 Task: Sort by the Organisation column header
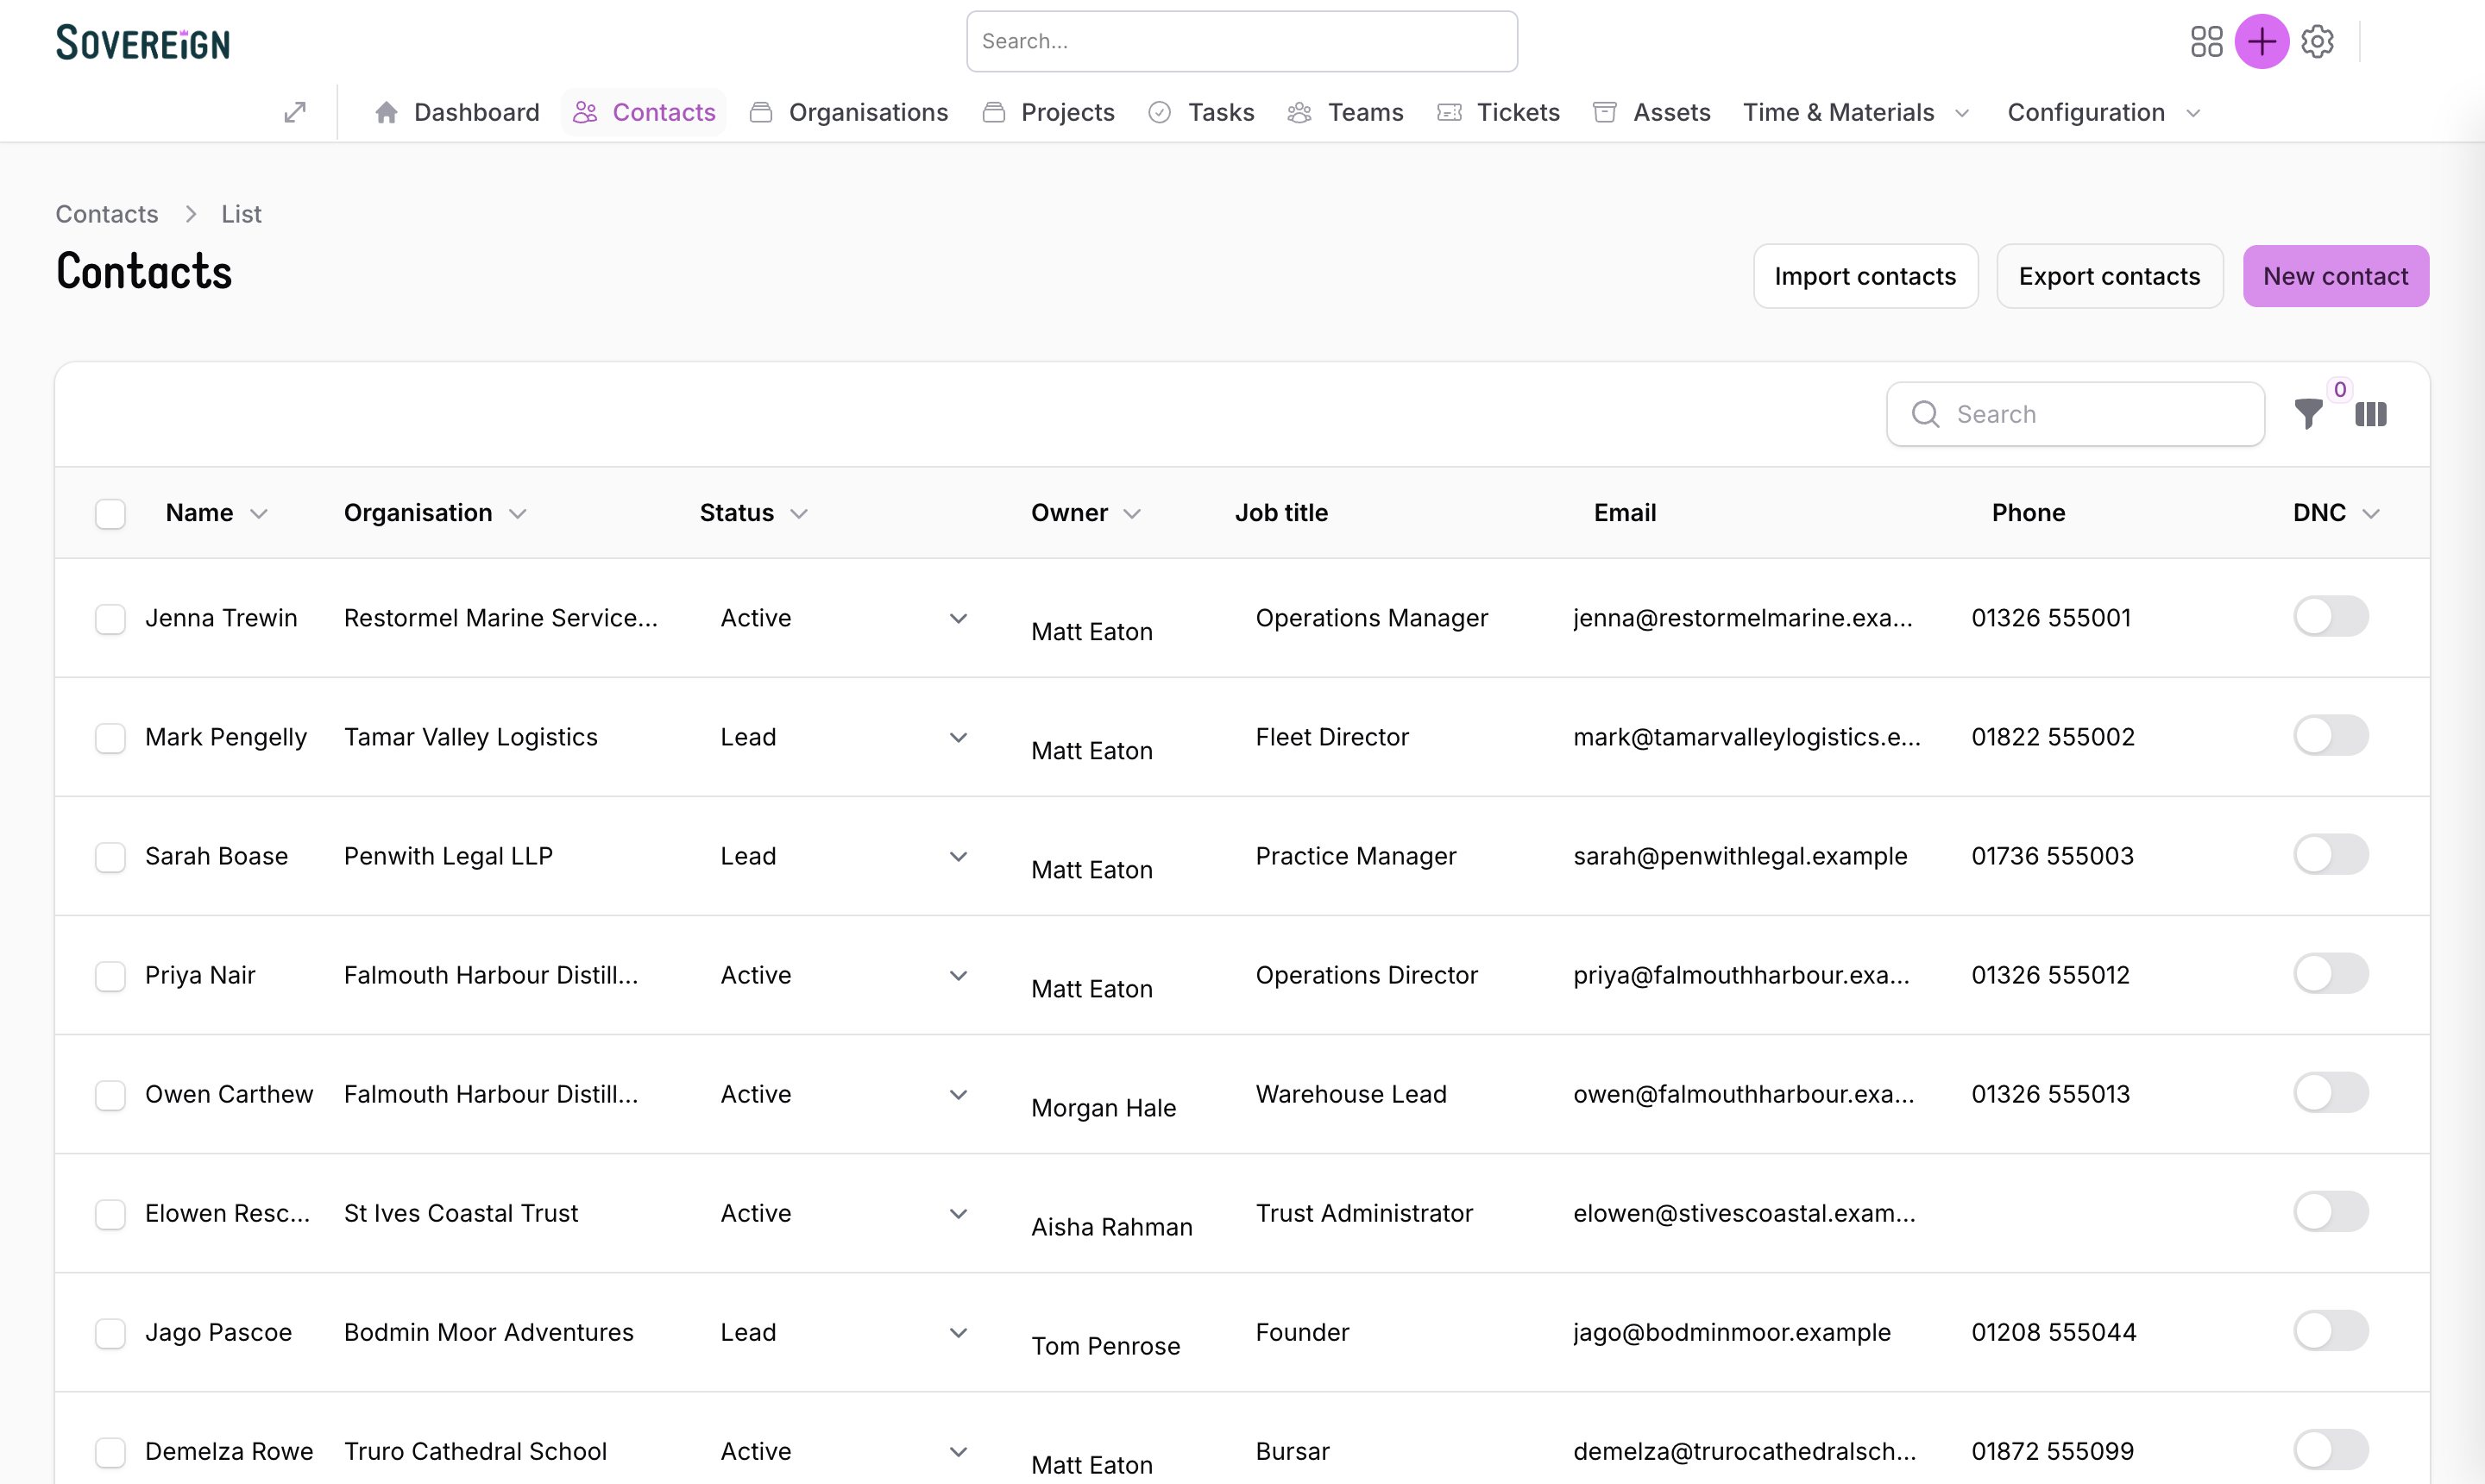click(x=435, y=513)
